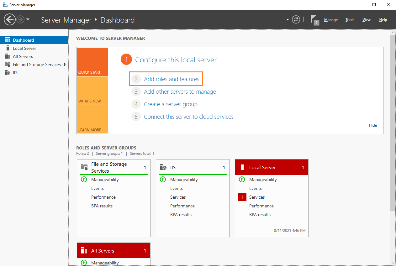Image resolution: width=396 pixels, height=266 pixels.
Task: Click the refresh dashboard icon
Action: coord(296,20)
